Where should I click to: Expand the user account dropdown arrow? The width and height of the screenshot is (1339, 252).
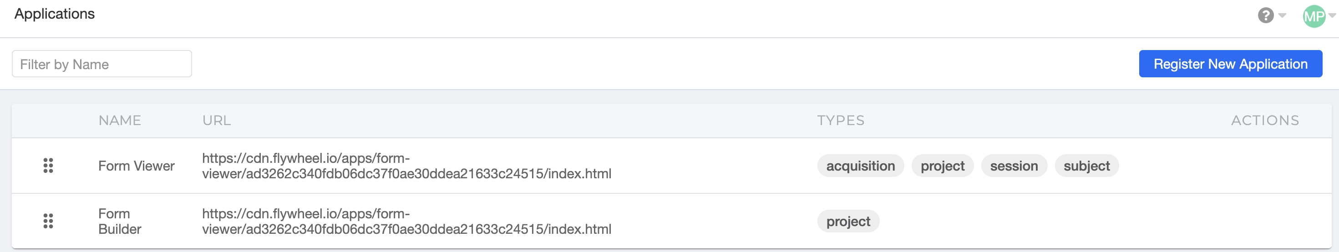1332,15
